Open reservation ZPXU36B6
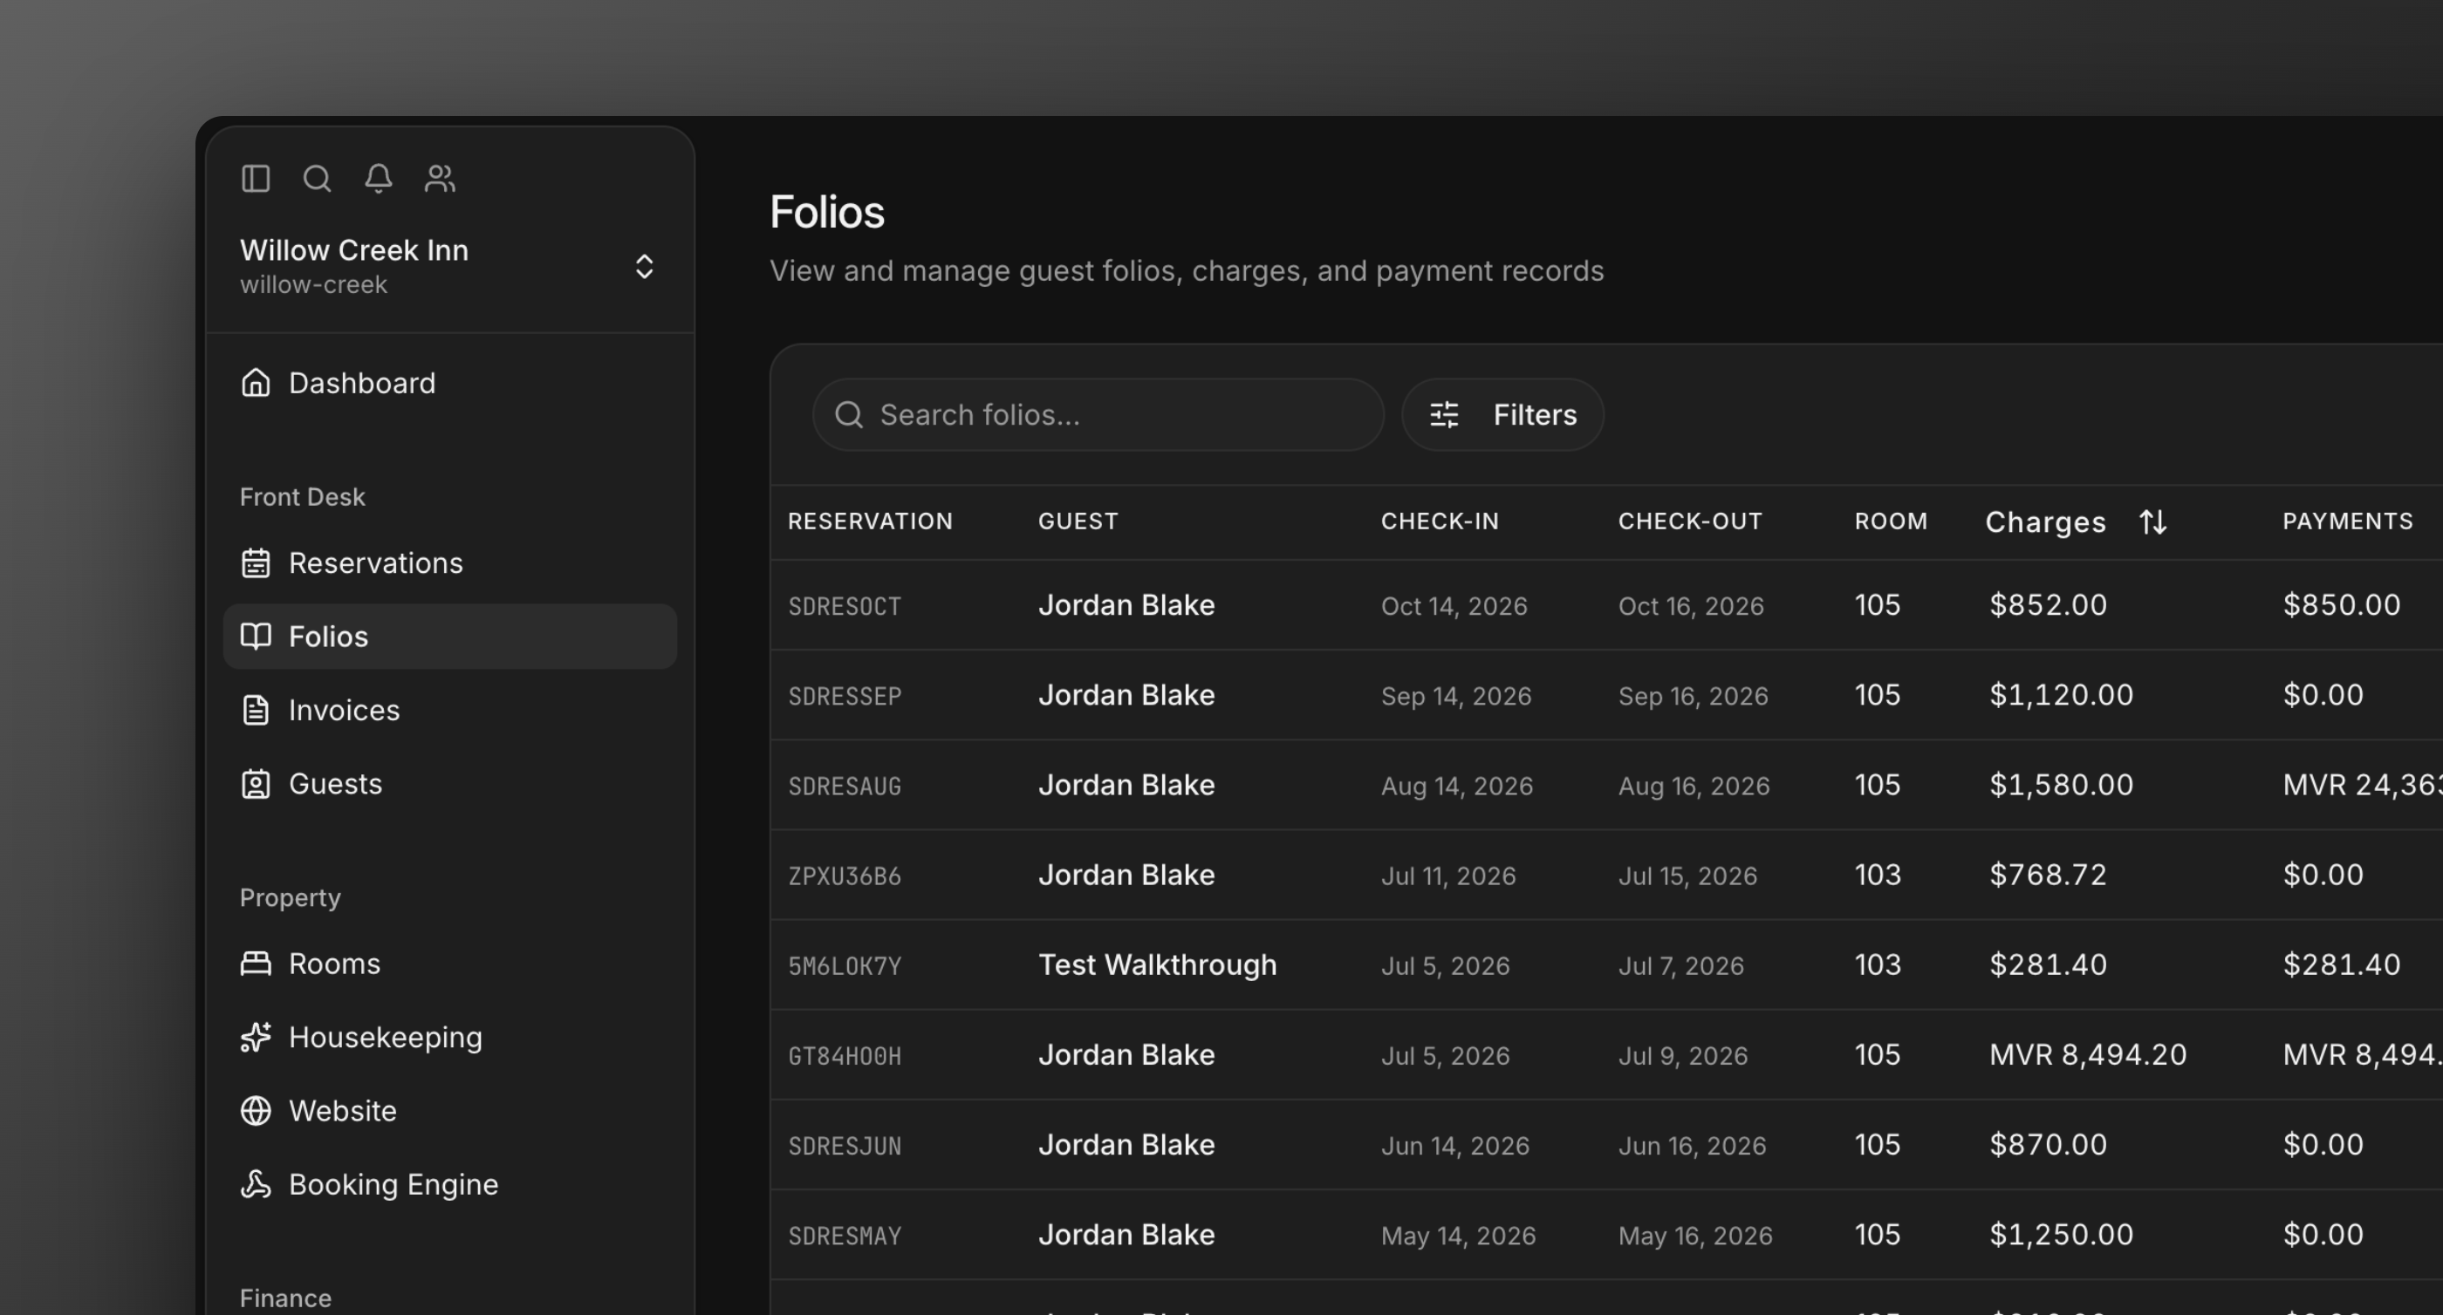The width and height of the screenshot is (2443, 1315). [844, 876]
